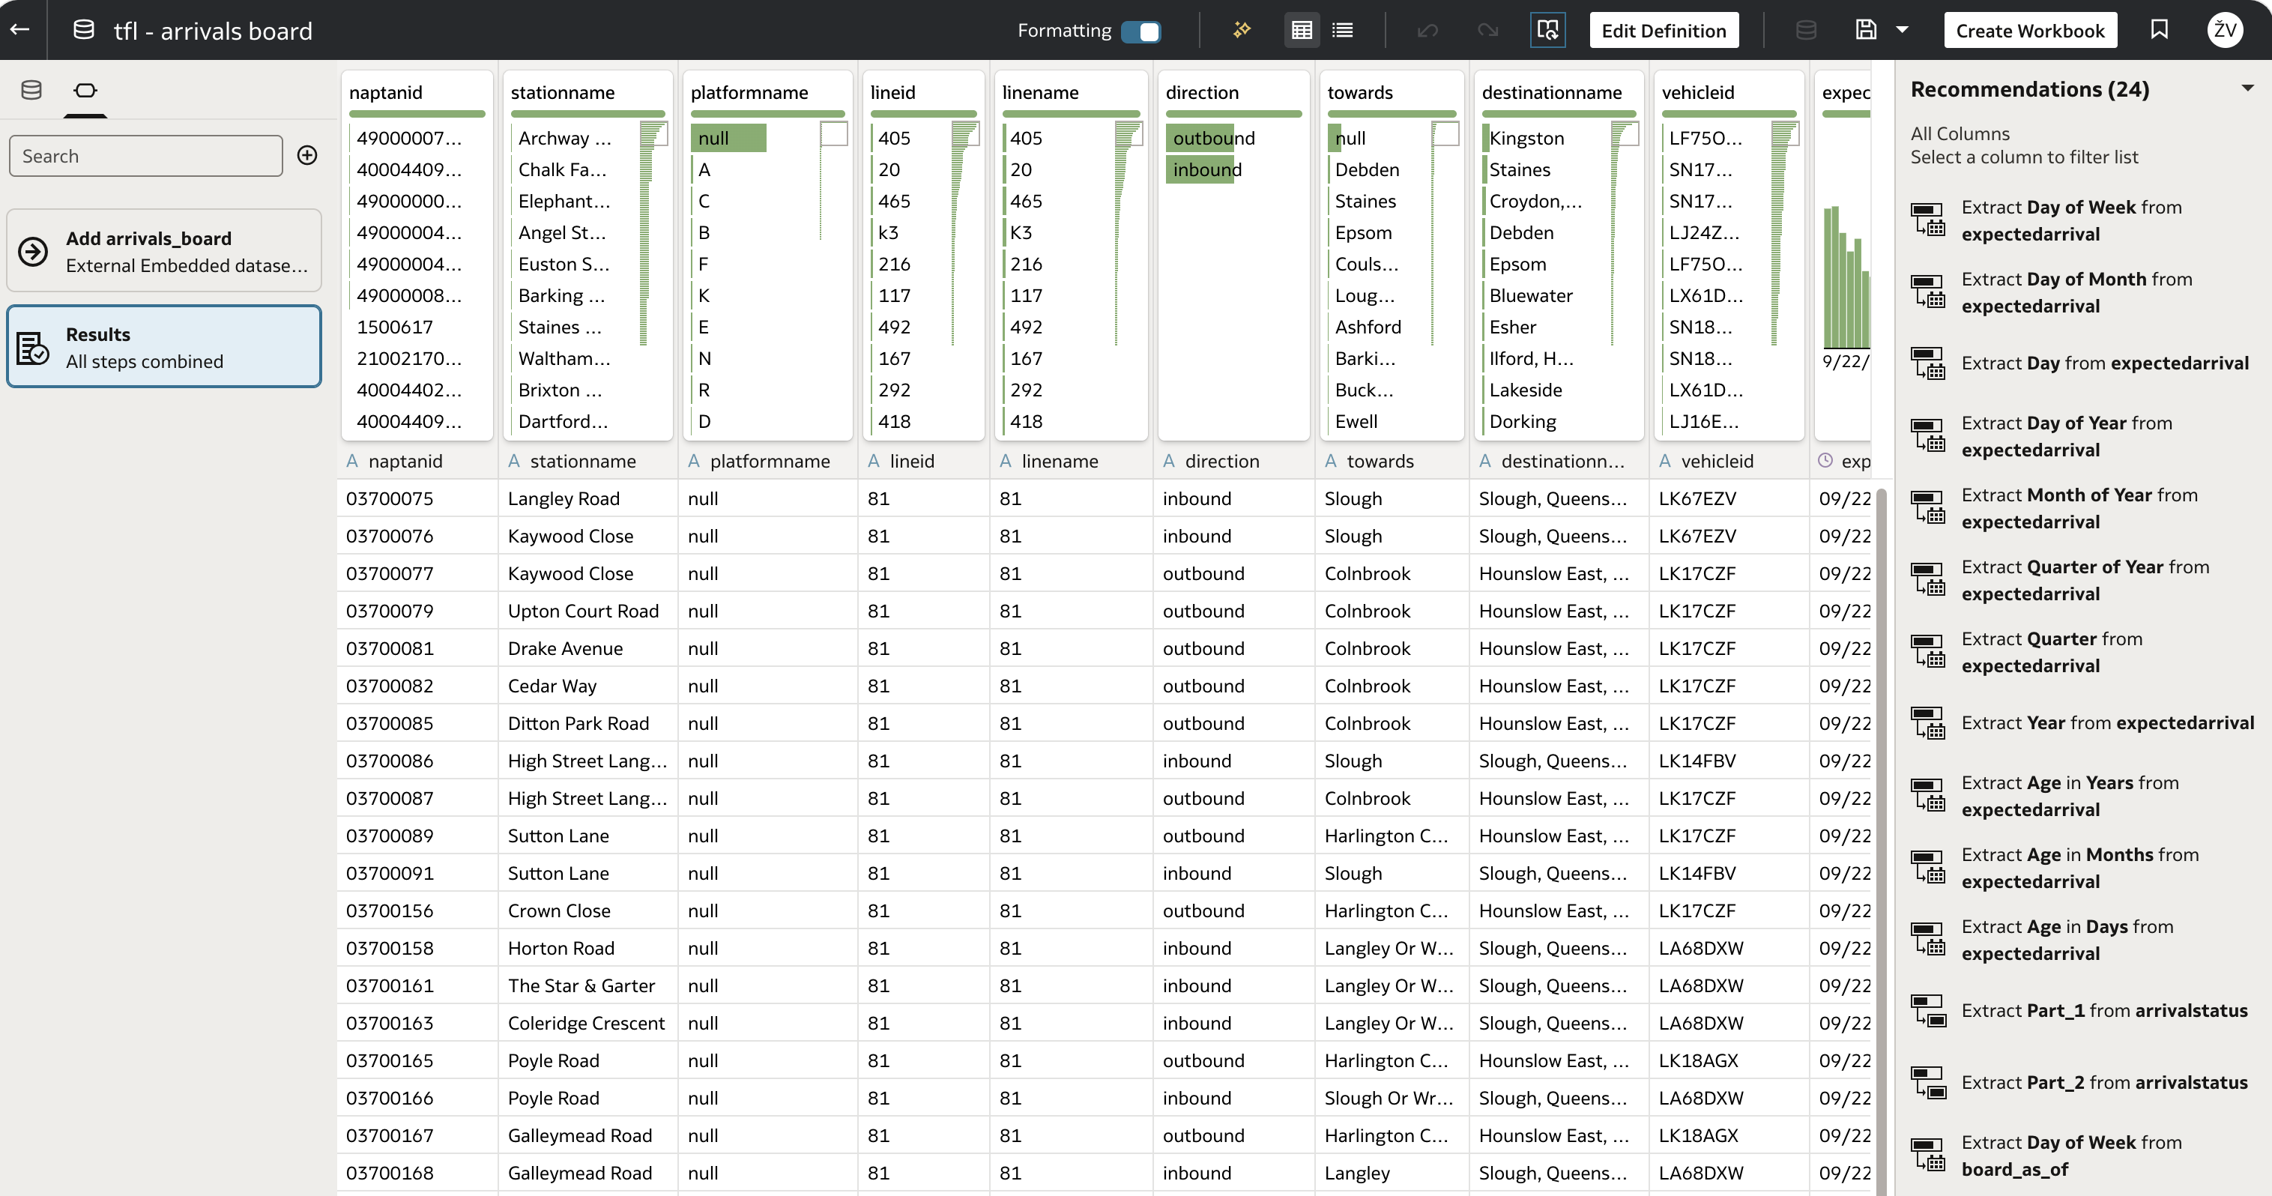The image size is (2272, 1196).
Task: Click the Extract Year from expectedarrival text
Action: point(2107,722)
